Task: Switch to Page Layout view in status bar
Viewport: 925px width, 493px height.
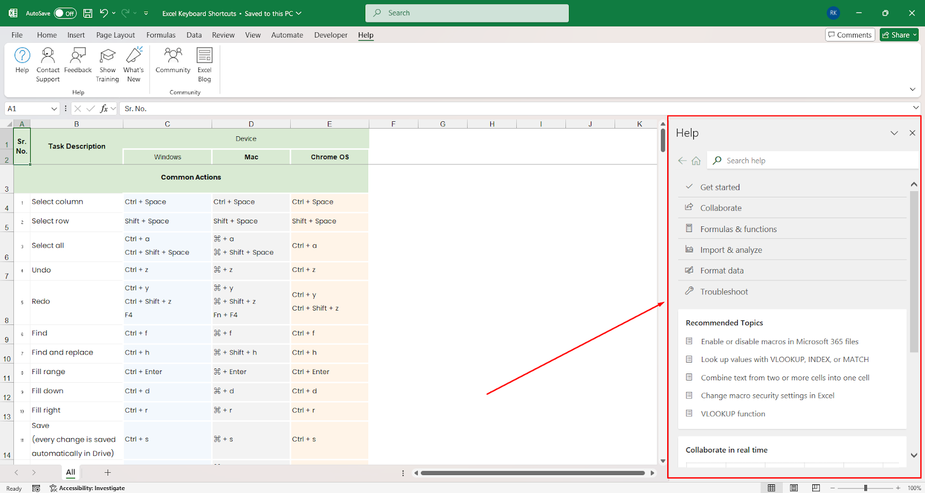Action: click(794, 488)
